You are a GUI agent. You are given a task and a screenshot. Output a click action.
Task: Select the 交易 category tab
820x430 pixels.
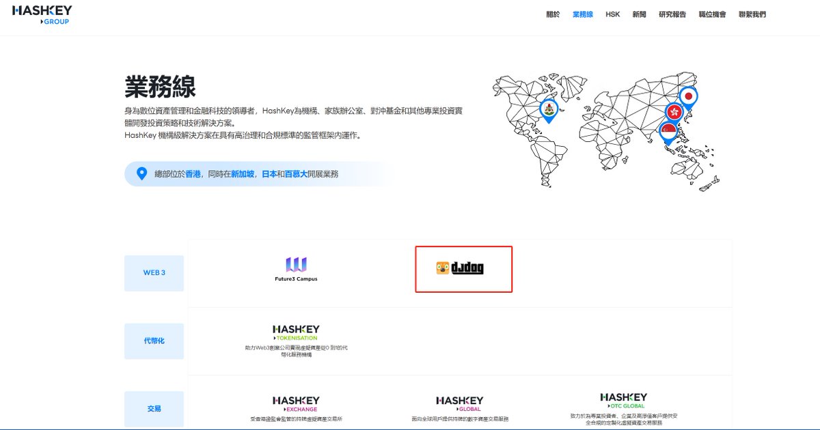pos(154,408)
